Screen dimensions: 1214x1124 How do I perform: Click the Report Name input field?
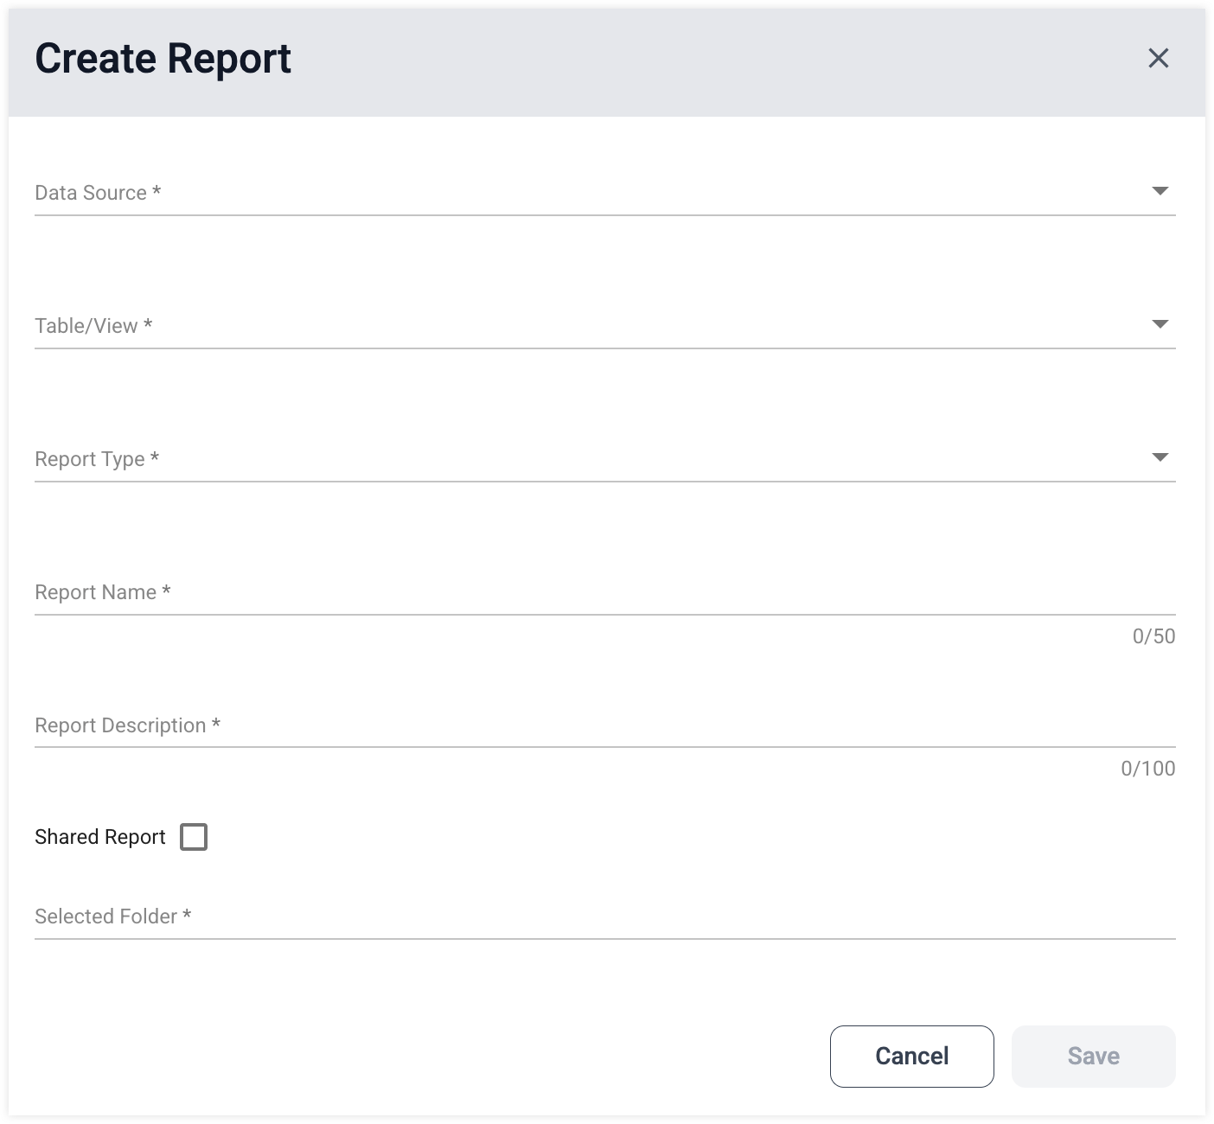click(604, 592)
